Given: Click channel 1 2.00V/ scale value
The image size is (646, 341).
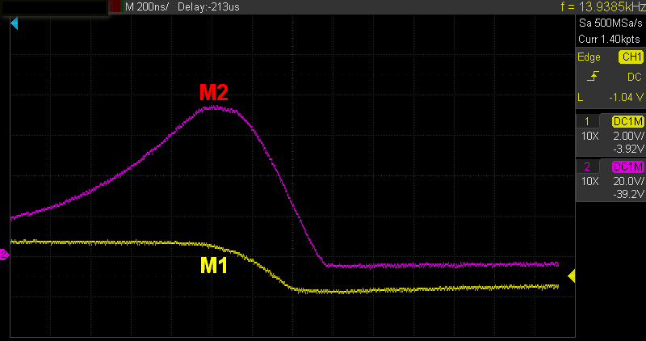Looking at the screenshot, I should tap(629, 136).
